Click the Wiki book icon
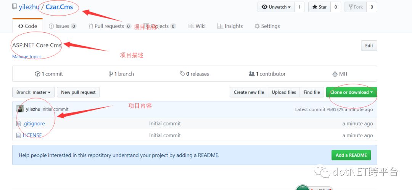The height and width of the screenshot is (190, 412). [x=191, y=26]
